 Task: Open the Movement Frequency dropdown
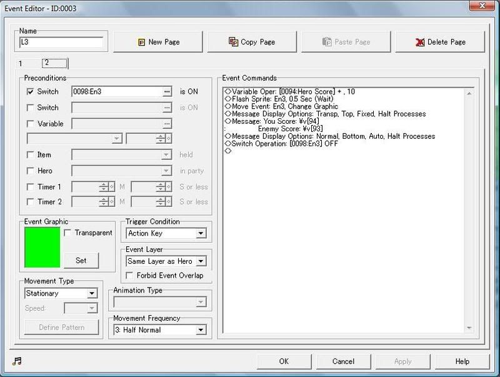tap(201, 329)
